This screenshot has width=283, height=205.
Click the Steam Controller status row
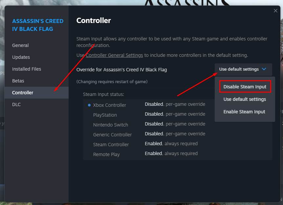click(x=177, y=144)
